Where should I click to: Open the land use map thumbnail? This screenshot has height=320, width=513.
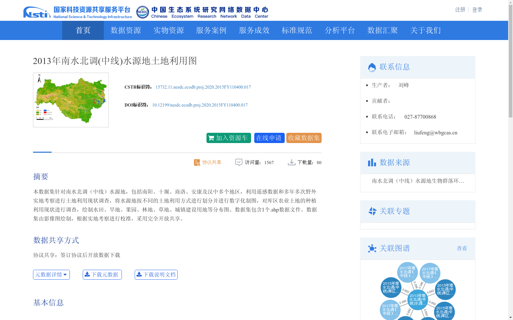pyautogui.click(x=71, y=100)
